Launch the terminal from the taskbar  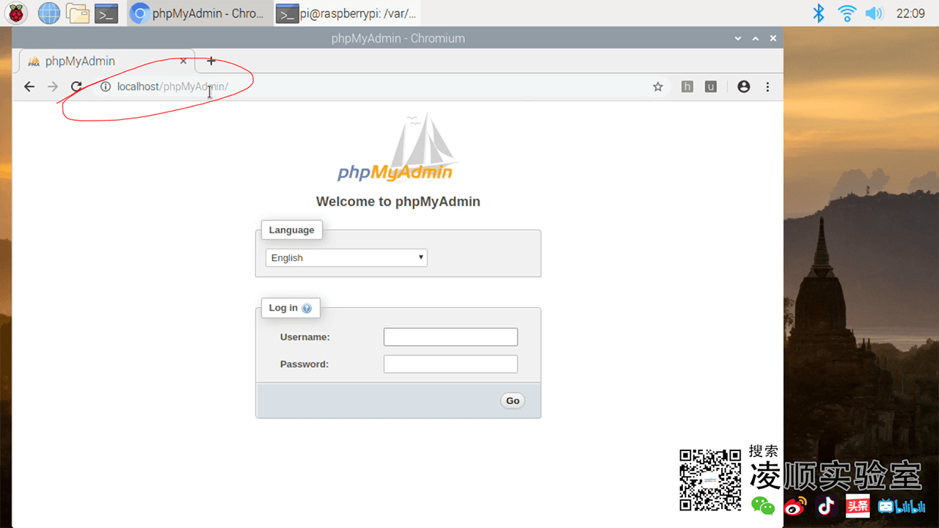click(x=106, y=13)
